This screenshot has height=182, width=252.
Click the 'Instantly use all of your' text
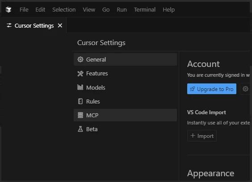tap(218, 123)
